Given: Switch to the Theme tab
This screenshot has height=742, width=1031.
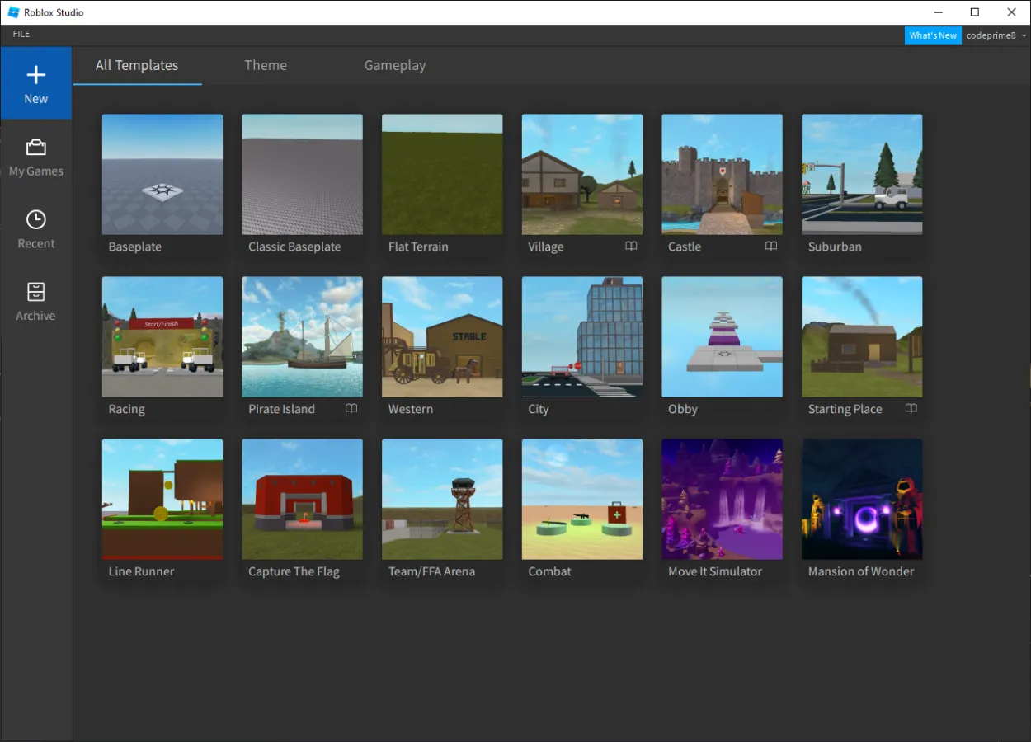Looking at the screenshot, I should 266,65.
